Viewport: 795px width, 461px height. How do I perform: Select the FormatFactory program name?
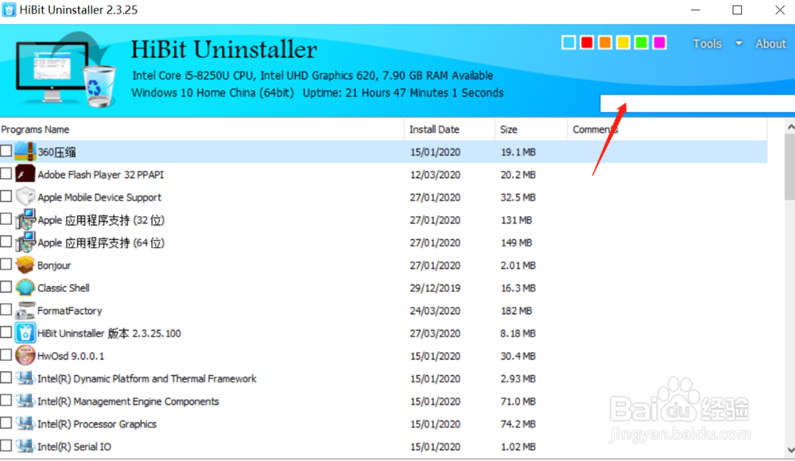coord(69,310)
